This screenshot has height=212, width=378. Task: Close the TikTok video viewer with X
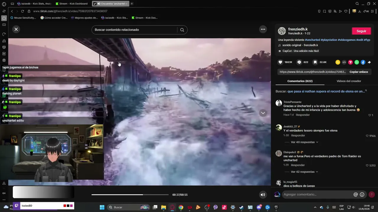16,29
